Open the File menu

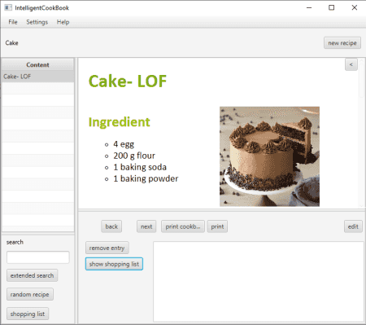[x=13, y=22]
